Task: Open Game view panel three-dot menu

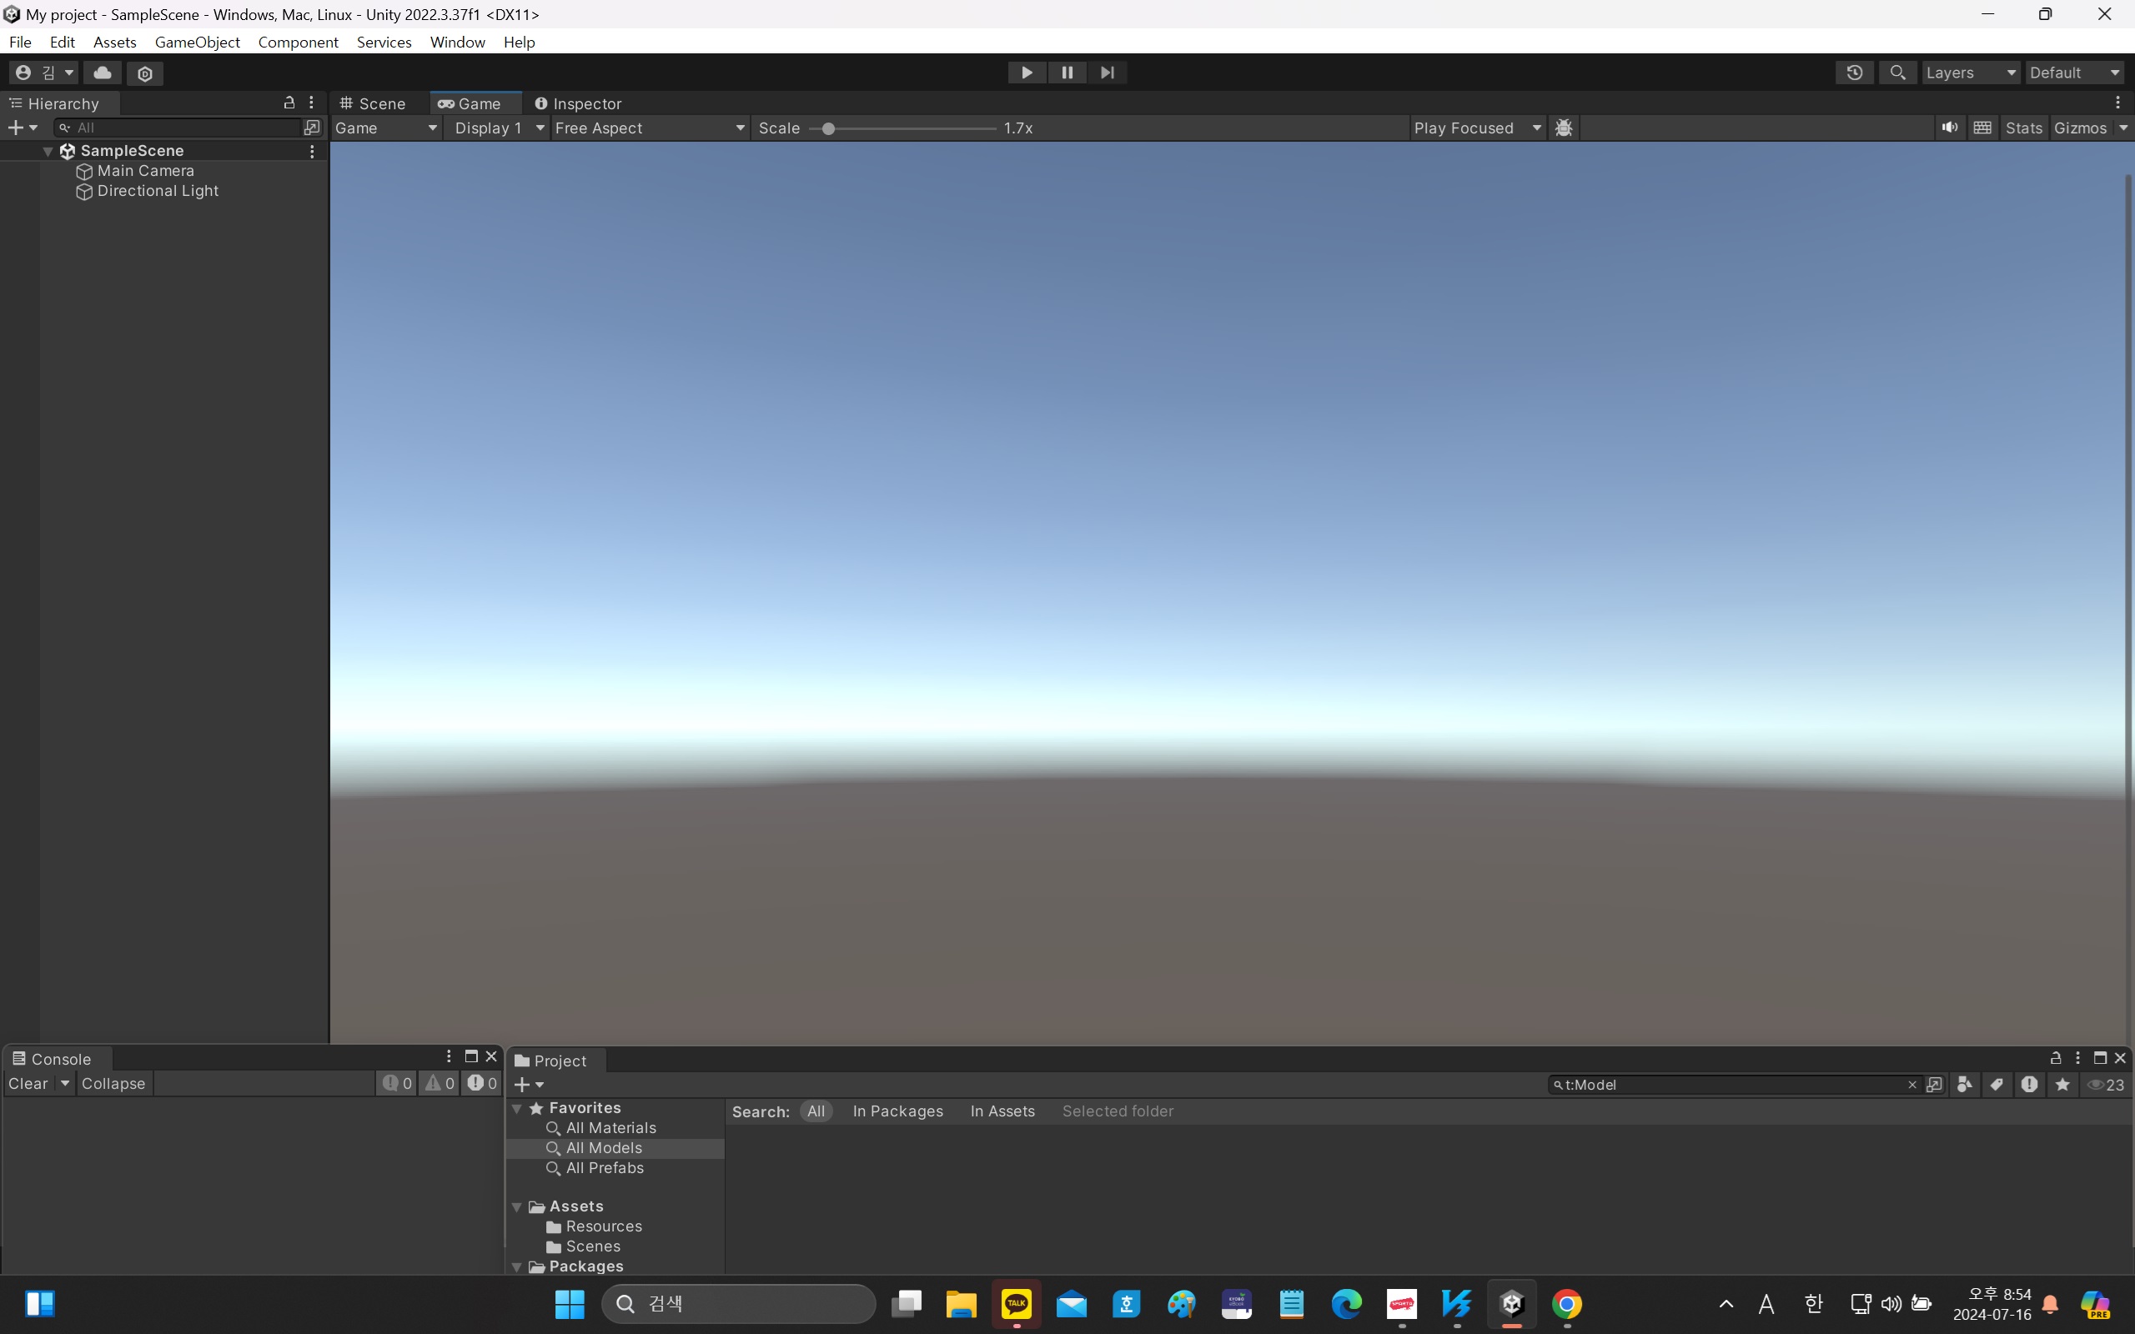Action: tap(2118, 103)
